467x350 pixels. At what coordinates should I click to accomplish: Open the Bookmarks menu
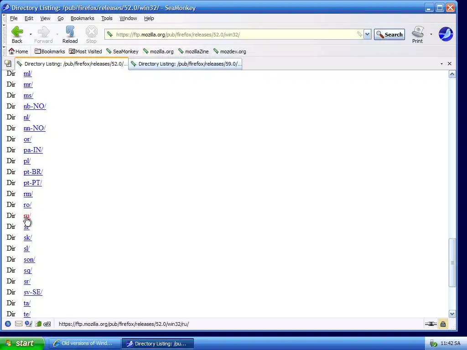(x=83, y=18)
